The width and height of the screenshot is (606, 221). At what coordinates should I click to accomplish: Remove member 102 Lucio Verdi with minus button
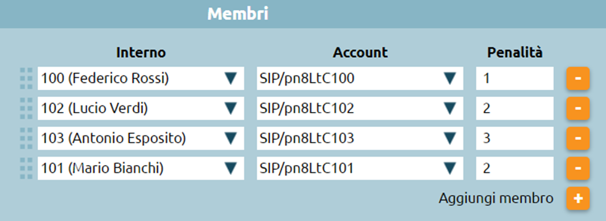click(578, 108)
